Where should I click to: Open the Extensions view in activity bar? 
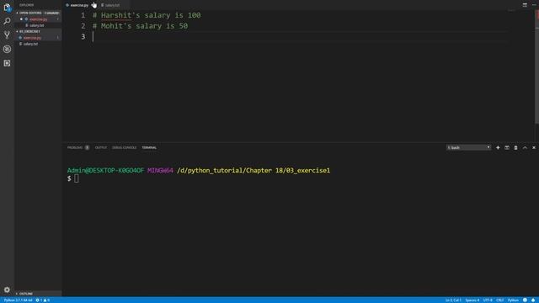7,63
